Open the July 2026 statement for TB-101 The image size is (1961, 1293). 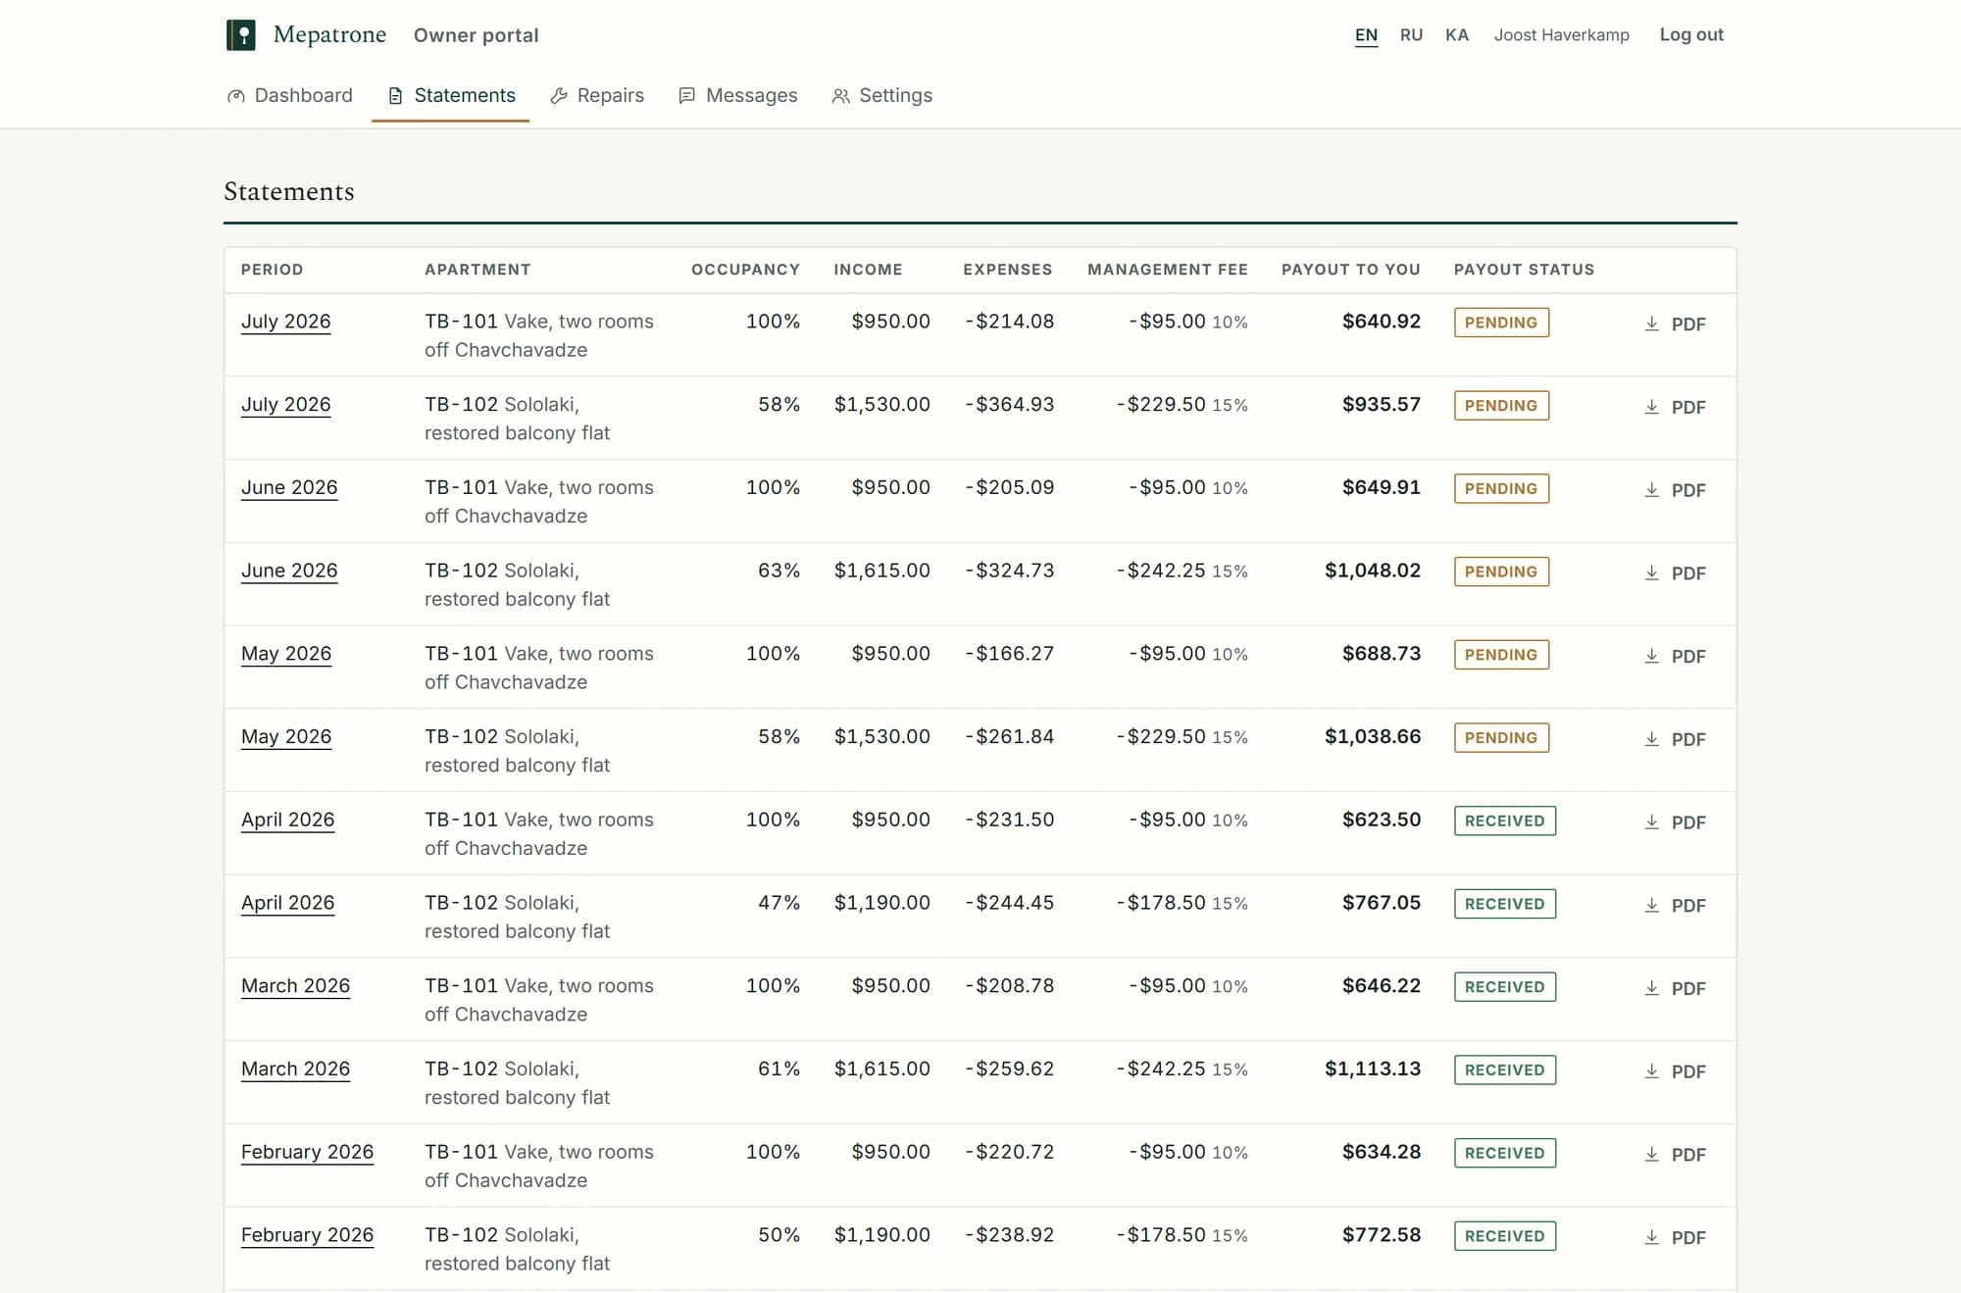tap(286, 322)
